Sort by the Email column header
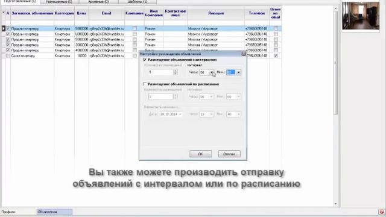Image resolution: width=386 pixels, height=217 pixels. point(107,13)
